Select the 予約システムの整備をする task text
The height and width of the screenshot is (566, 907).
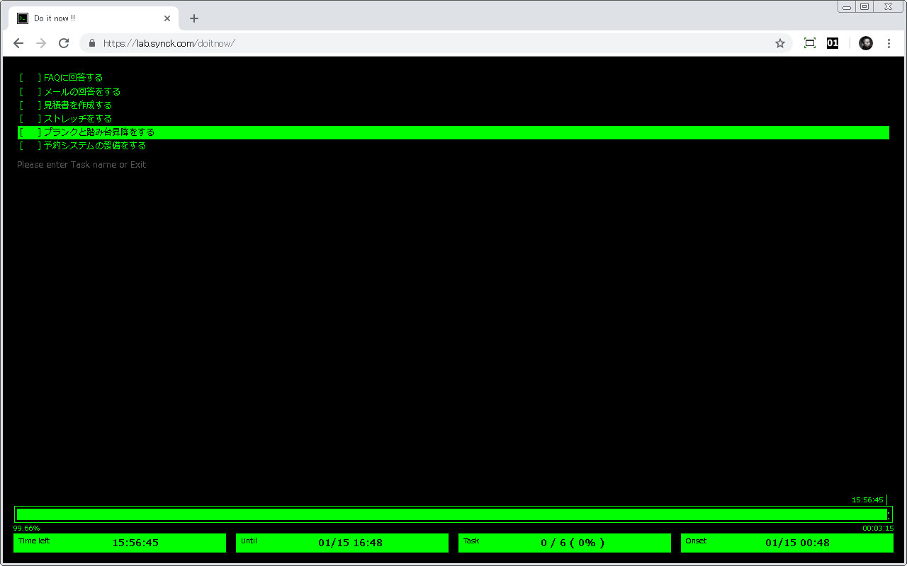[x=95, y=146]
